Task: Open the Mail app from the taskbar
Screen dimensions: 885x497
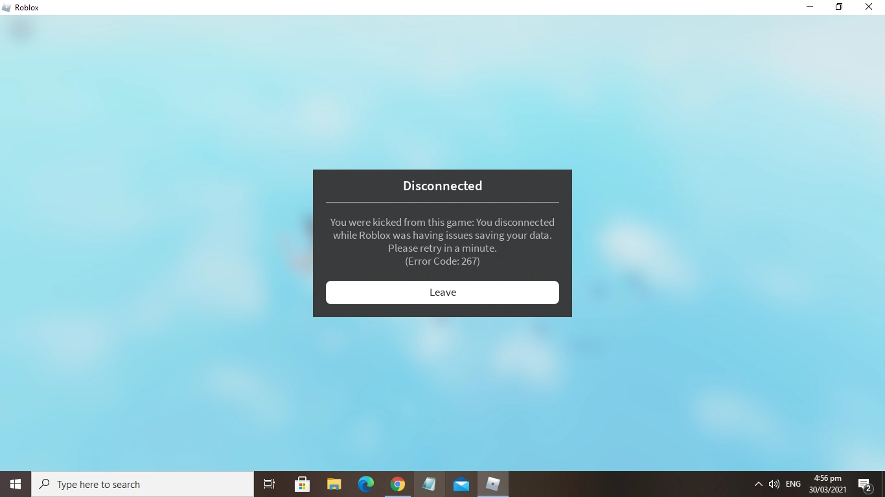Action: click(x=461, y=483)
